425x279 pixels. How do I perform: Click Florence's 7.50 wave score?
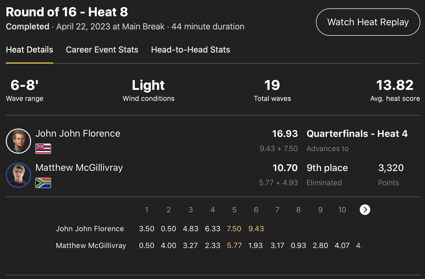(234, 229)
